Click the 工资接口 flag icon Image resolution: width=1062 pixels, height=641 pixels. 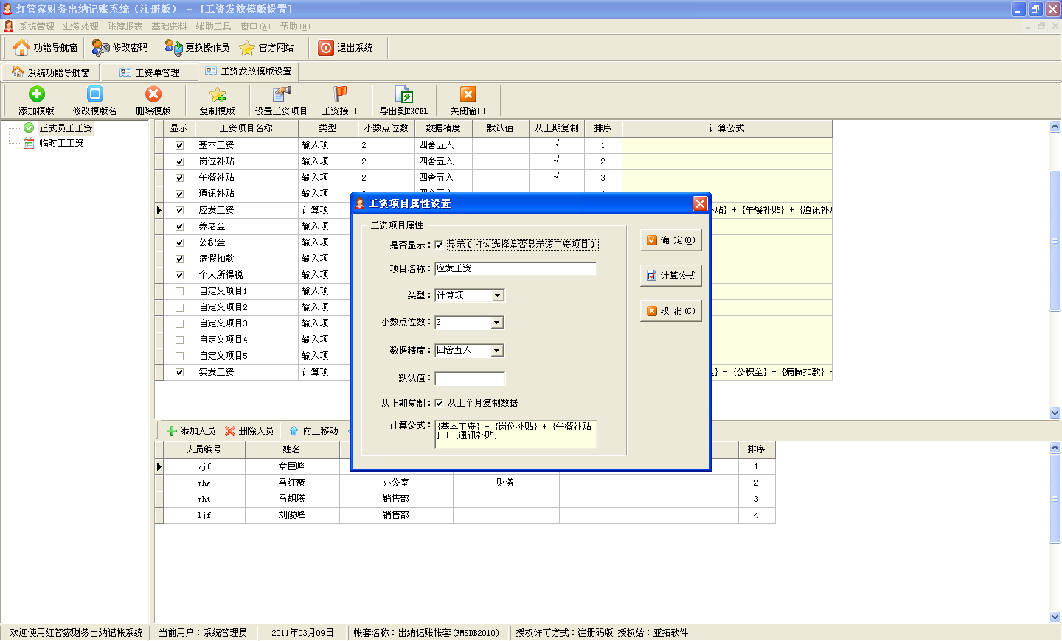[339, 94]
